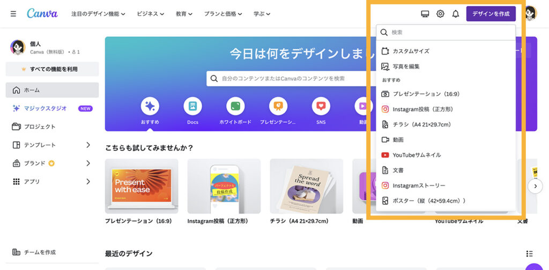
Task: Click the すべての機能を利用 upgrade button
Action: [52, 69]
